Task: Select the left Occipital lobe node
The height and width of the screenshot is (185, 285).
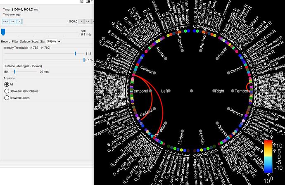Action: [x=166, y=123]
